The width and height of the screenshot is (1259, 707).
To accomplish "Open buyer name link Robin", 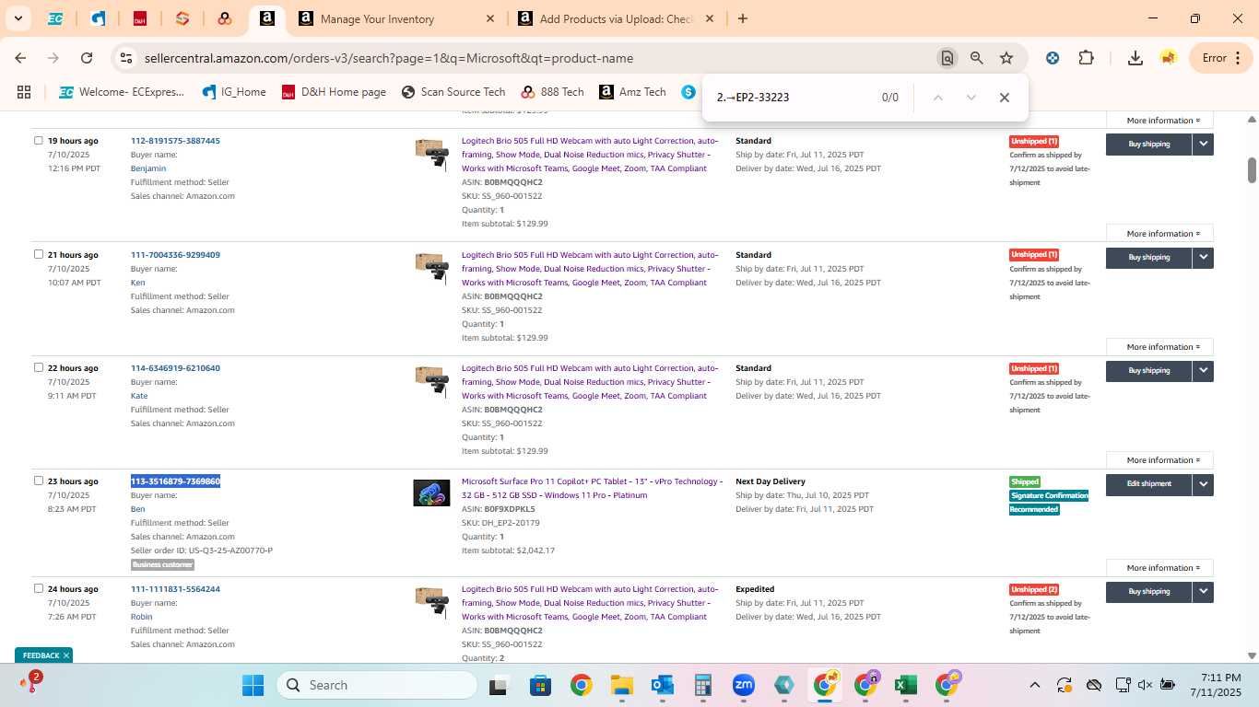I will coord(141,617).
